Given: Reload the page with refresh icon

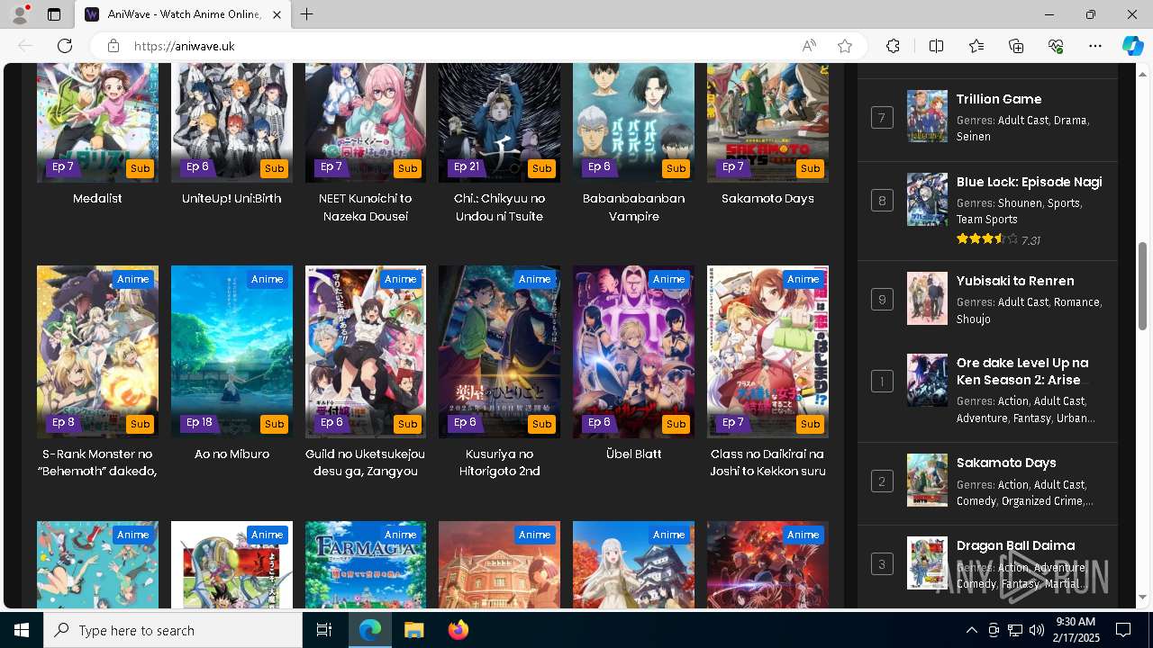Looking at the screenshot, I should coord(65,46).
